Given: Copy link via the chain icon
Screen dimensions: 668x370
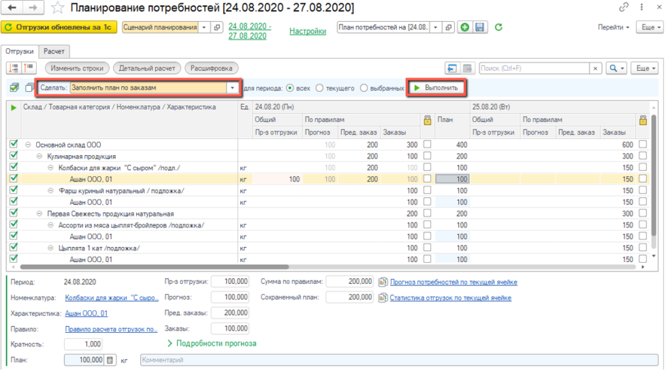Looking at the screenshot, I should click(624, 8).
